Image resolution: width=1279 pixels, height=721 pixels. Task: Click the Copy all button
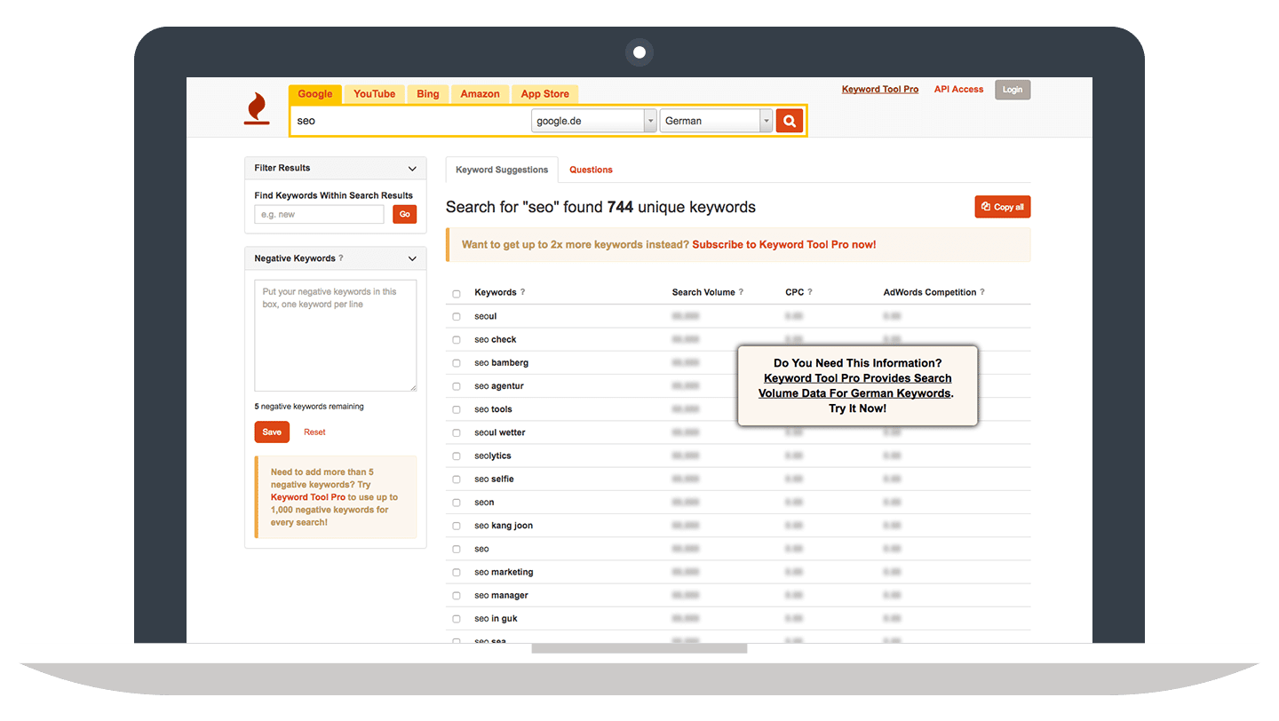tap(1003, 207)
